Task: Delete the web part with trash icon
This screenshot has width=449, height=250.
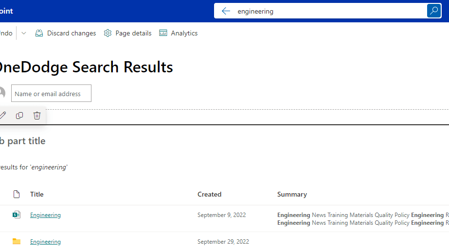Action: point(37,116)
